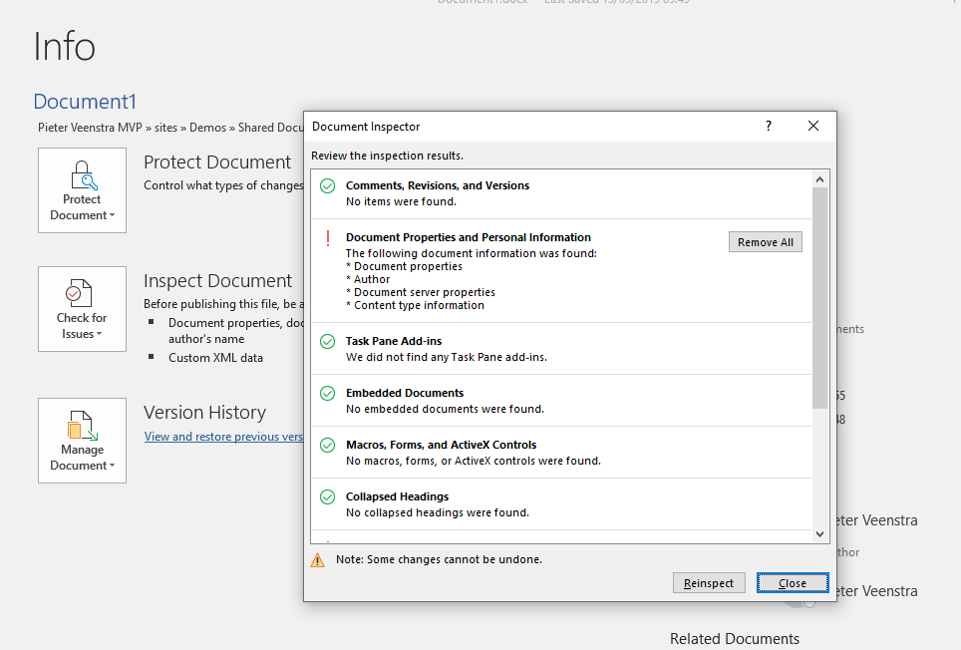
Task: Click 'No embedded documents were found.' text
Action: [x=445, y=409]
